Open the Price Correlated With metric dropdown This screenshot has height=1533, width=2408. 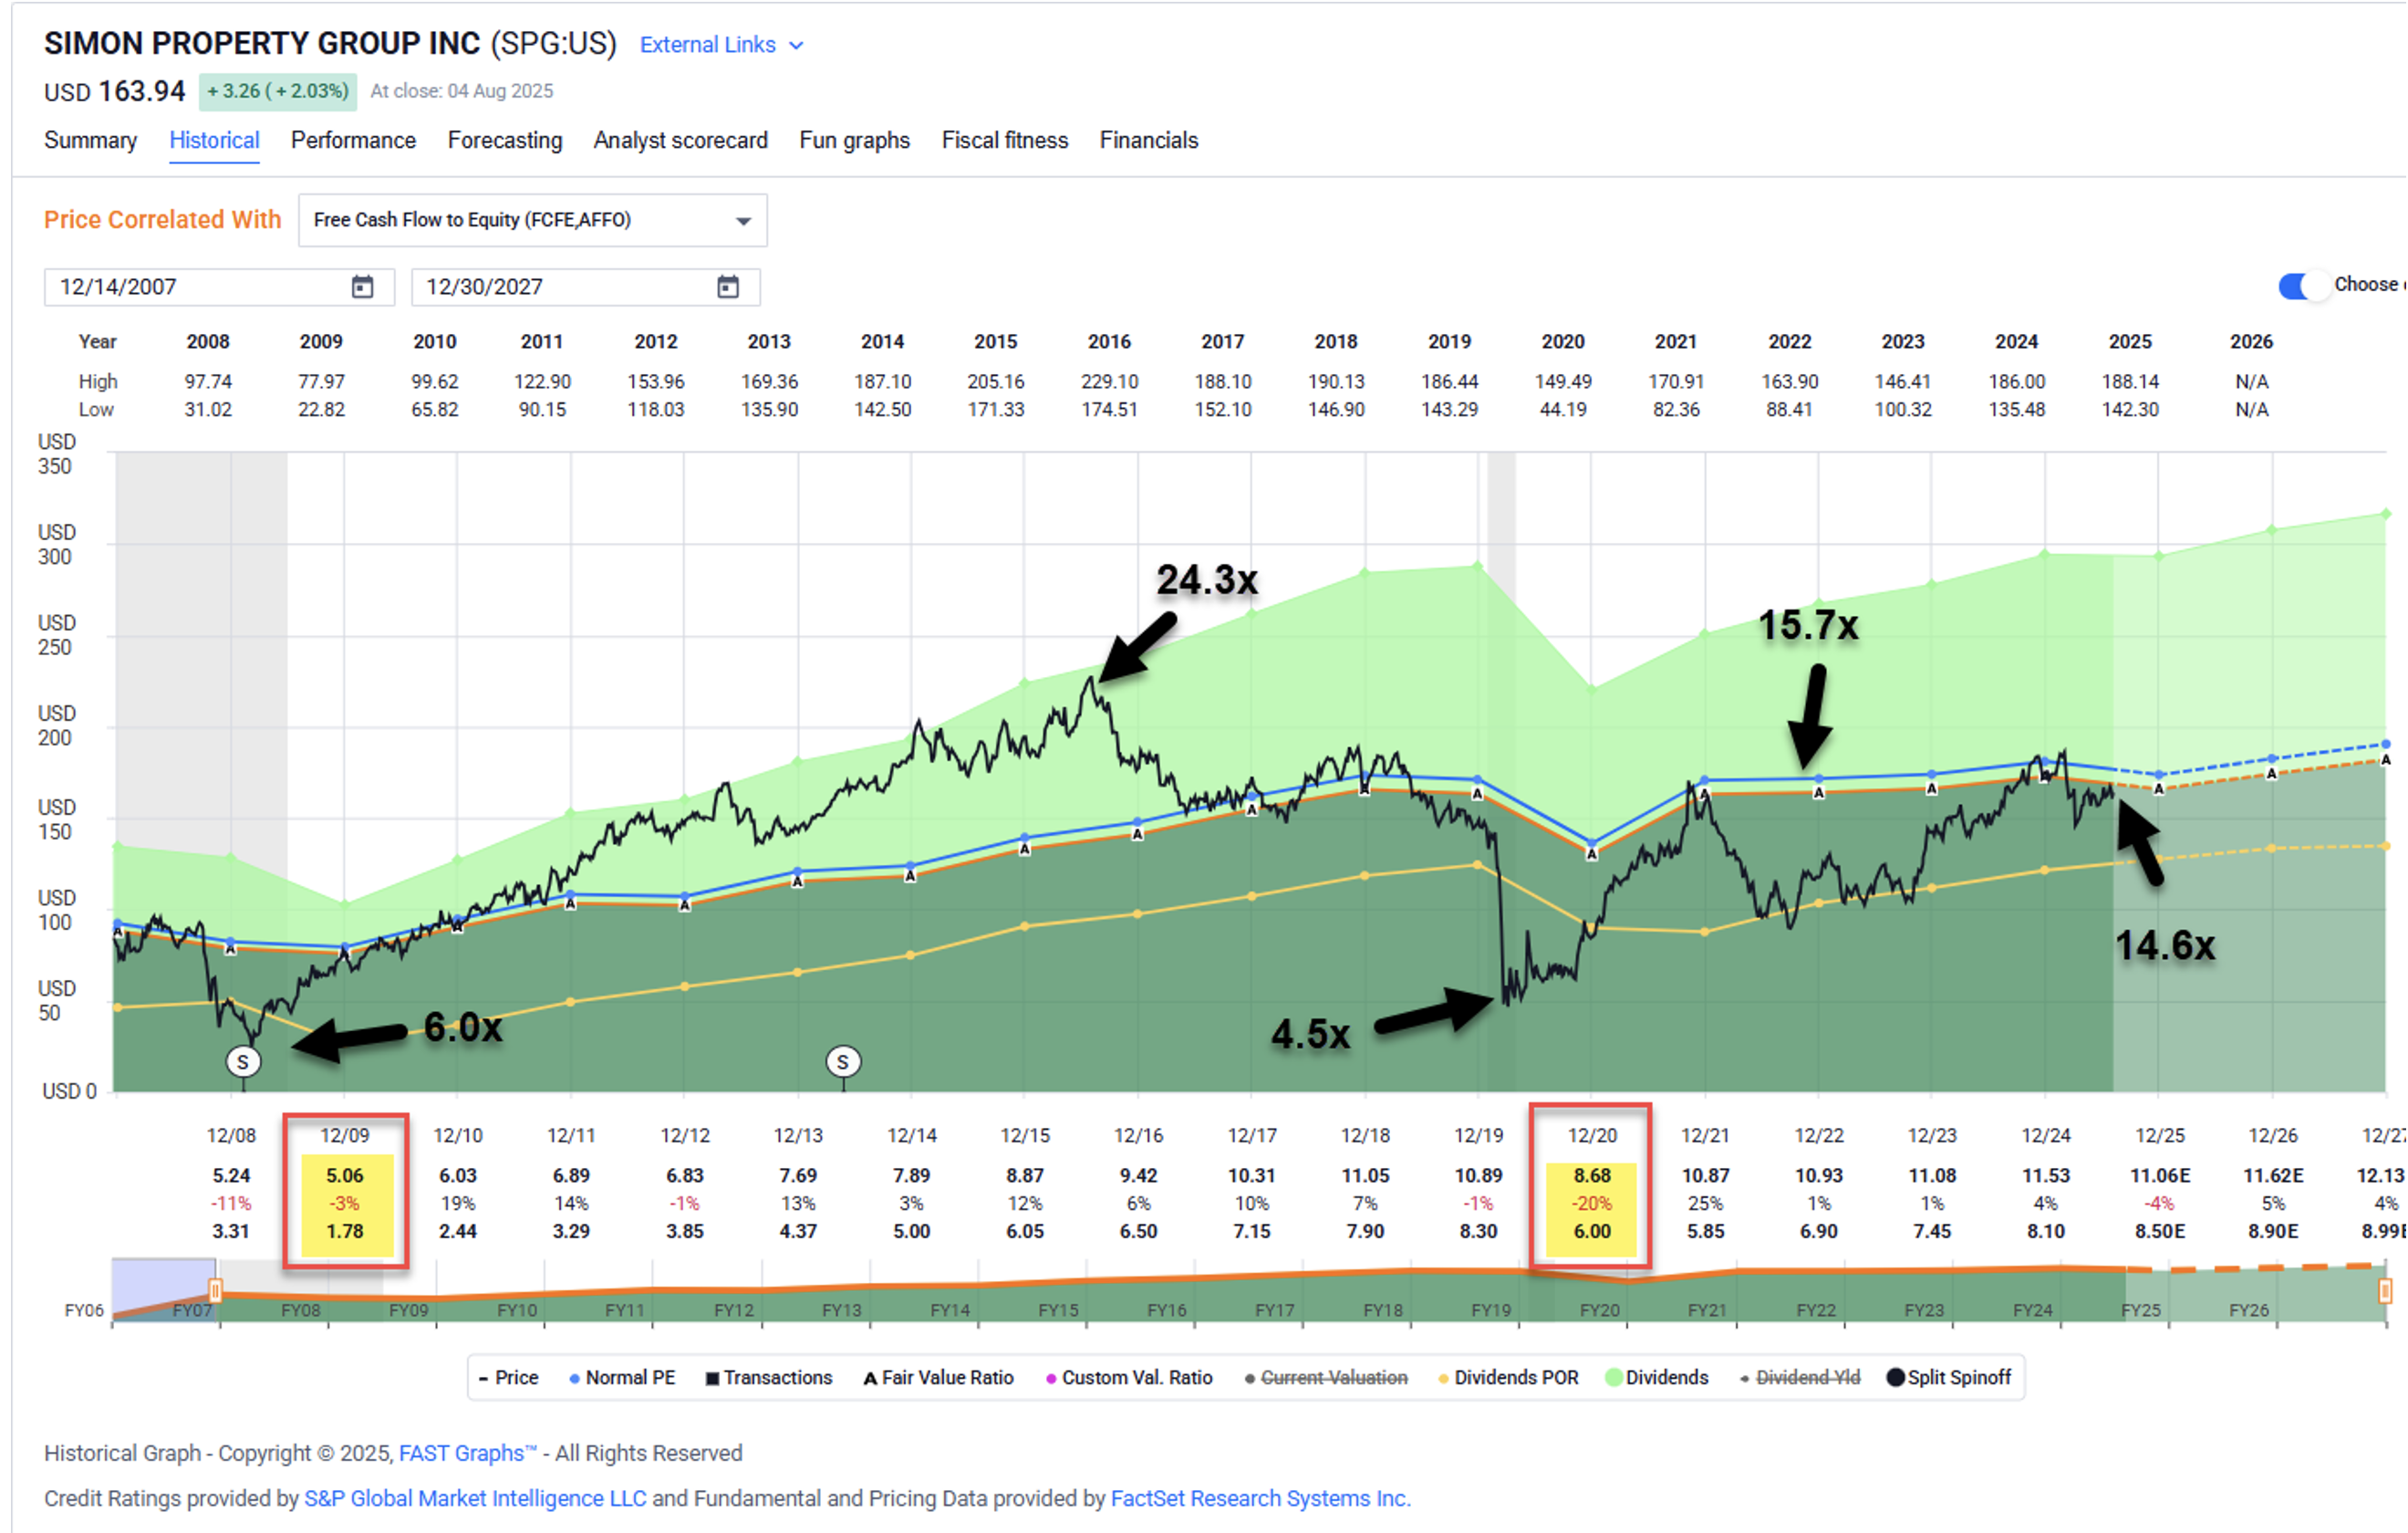click(533, 220)
